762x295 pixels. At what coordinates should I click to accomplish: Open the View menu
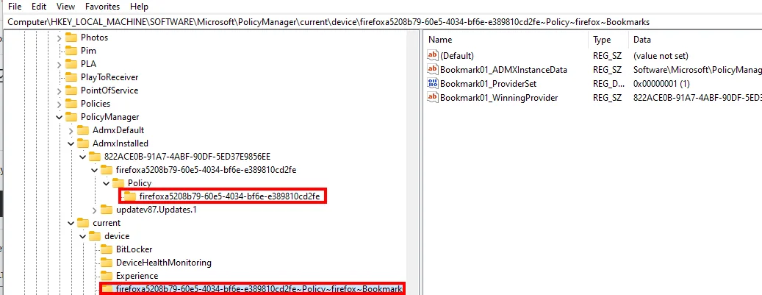coord(65,7)
